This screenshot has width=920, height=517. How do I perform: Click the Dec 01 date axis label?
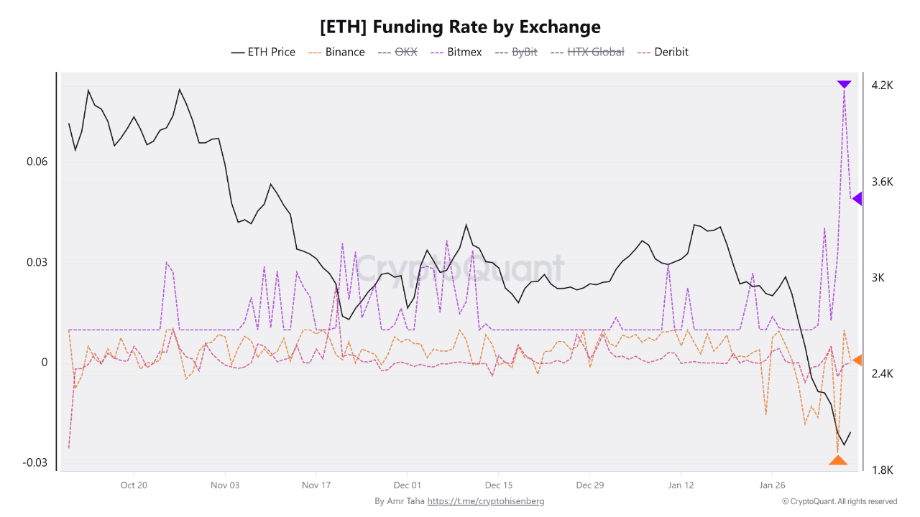pyautogui.click(x=407, y=485)
